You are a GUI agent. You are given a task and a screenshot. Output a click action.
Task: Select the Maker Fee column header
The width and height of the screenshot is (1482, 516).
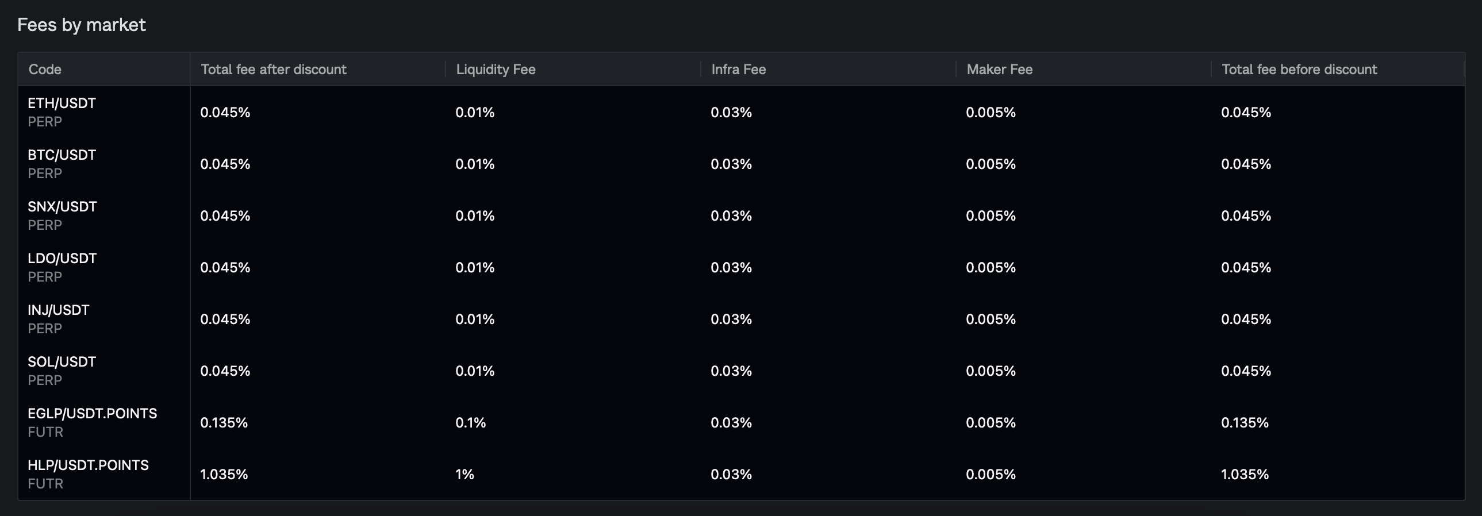999,70
